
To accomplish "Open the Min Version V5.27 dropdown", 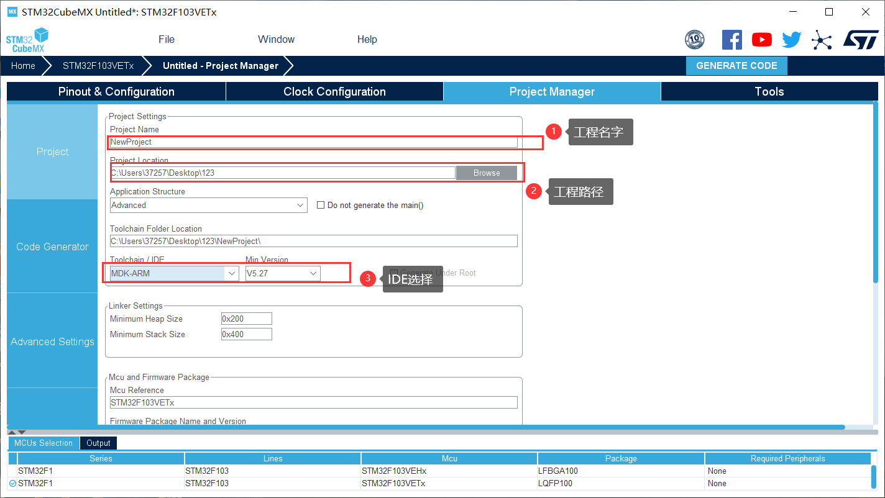I will [x=283, y=273].
